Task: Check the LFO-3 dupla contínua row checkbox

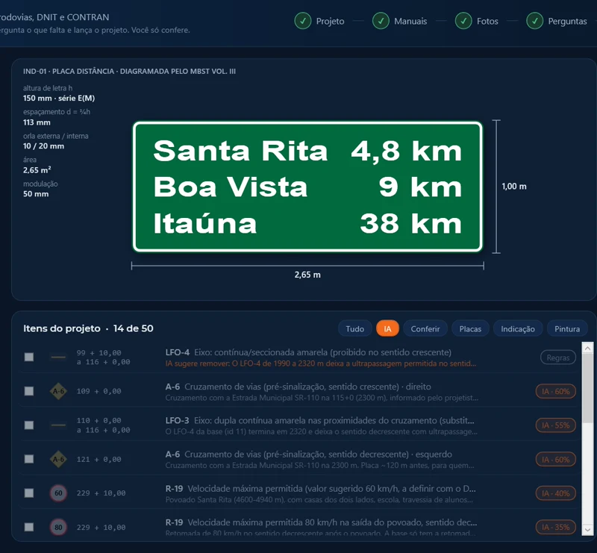Action: (29, 425)
